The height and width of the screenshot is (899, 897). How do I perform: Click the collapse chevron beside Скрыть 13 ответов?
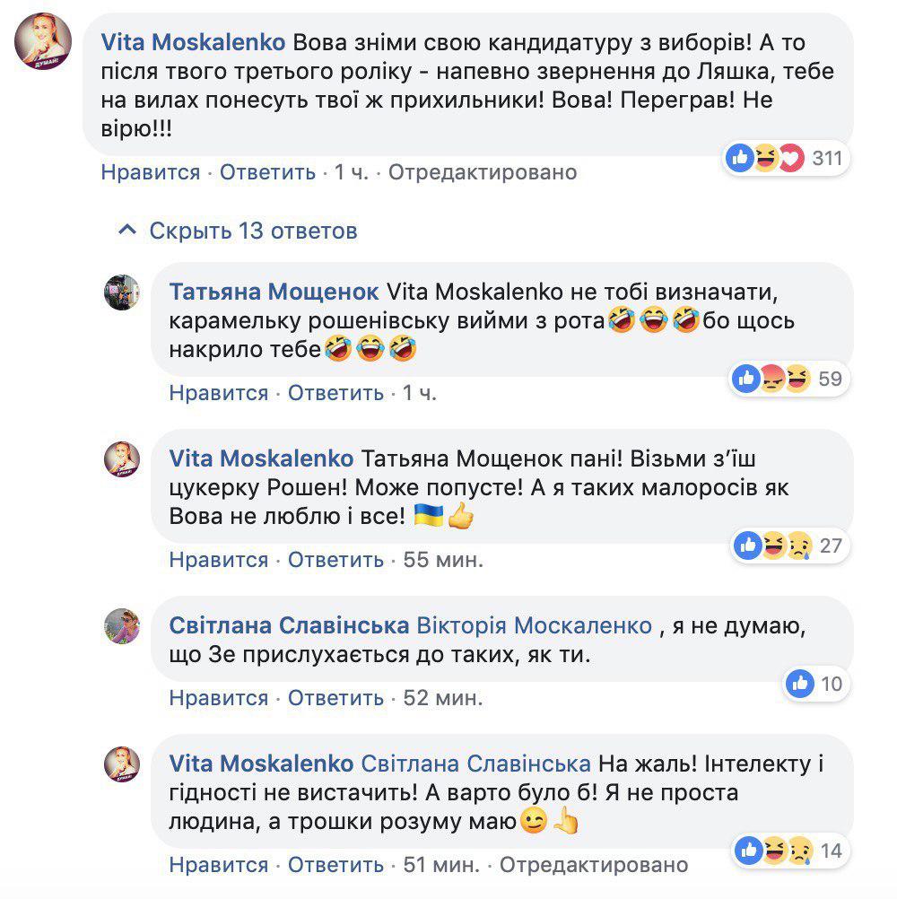(128, 231)
